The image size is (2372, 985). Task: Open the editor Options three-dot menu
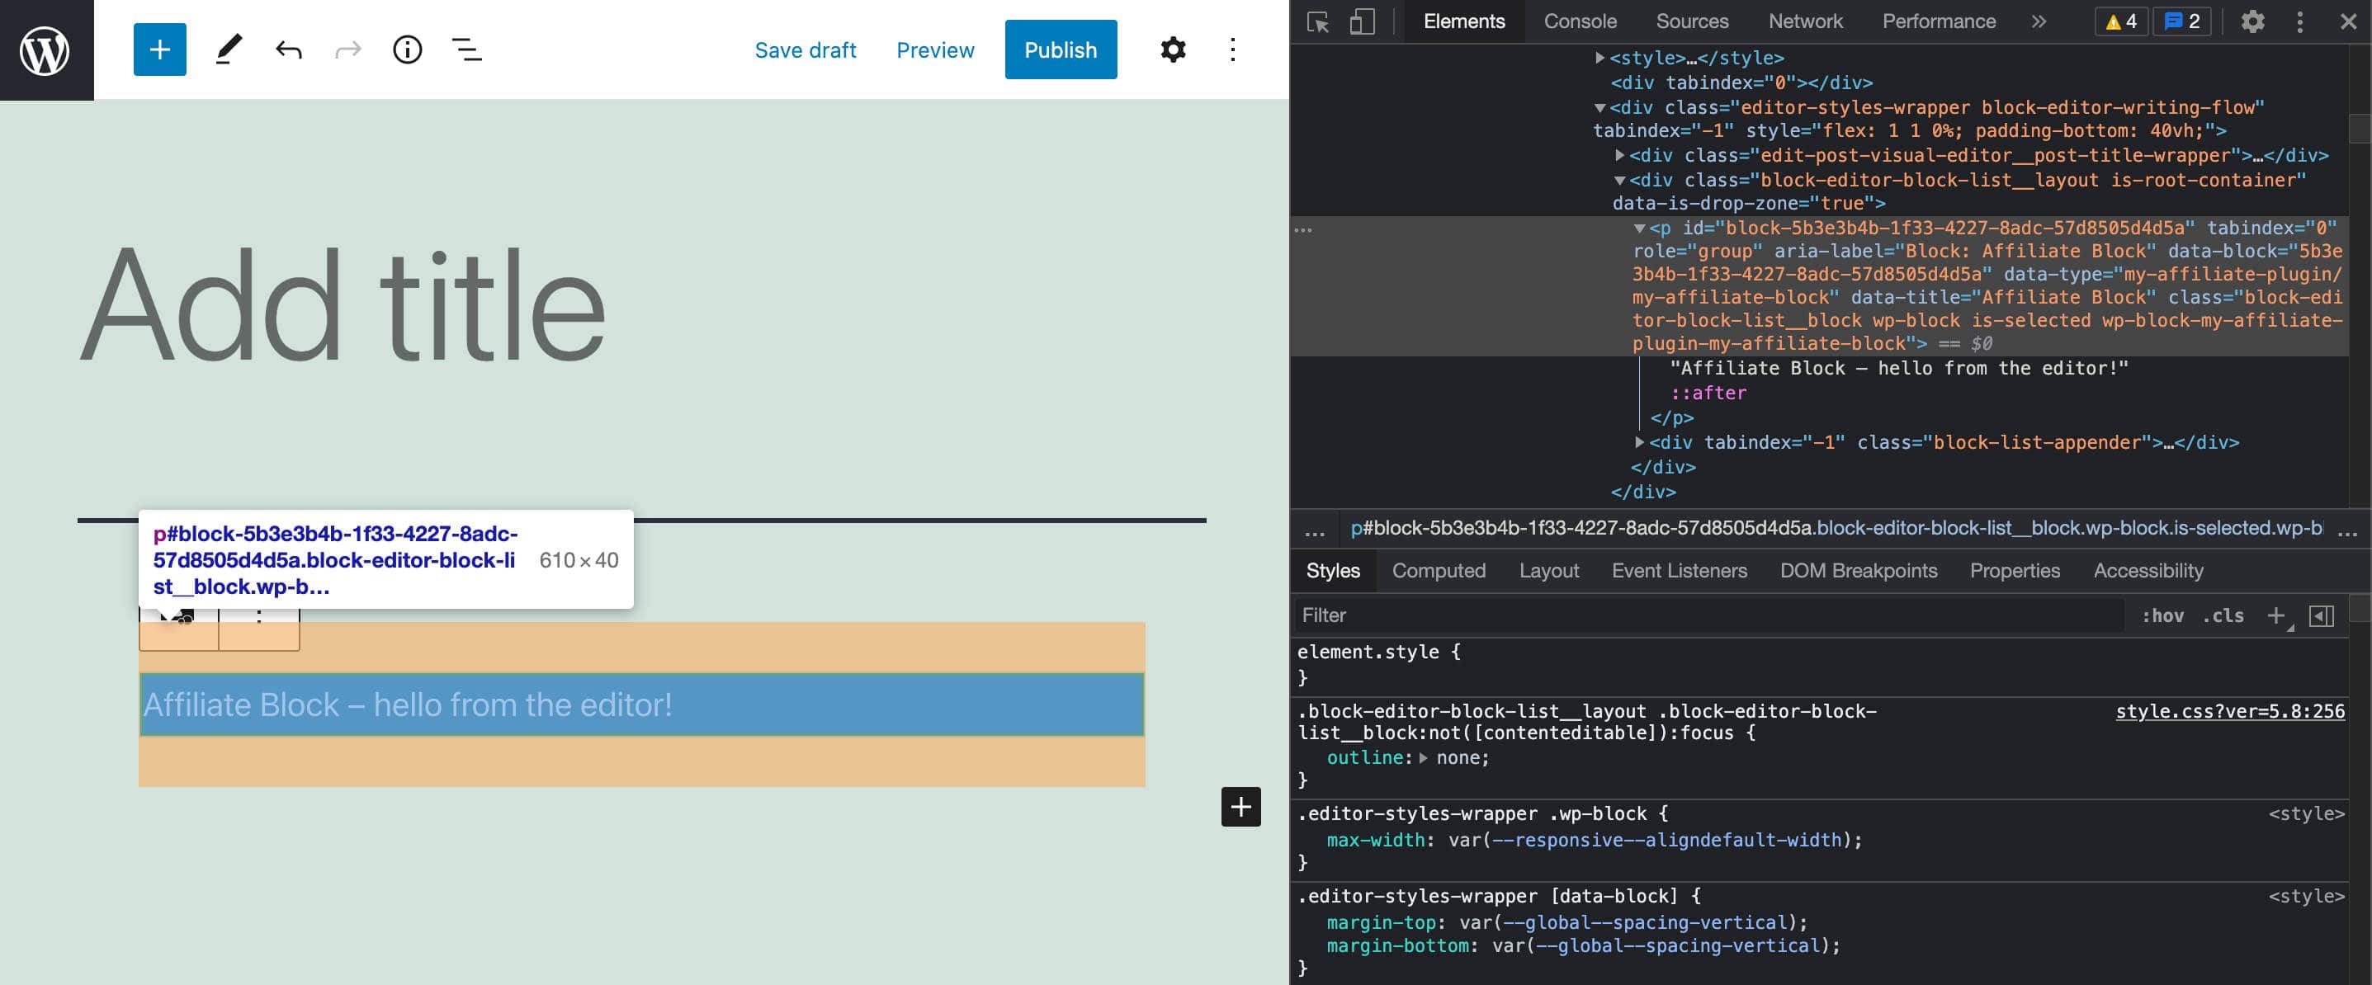(x=1232, y=49)
